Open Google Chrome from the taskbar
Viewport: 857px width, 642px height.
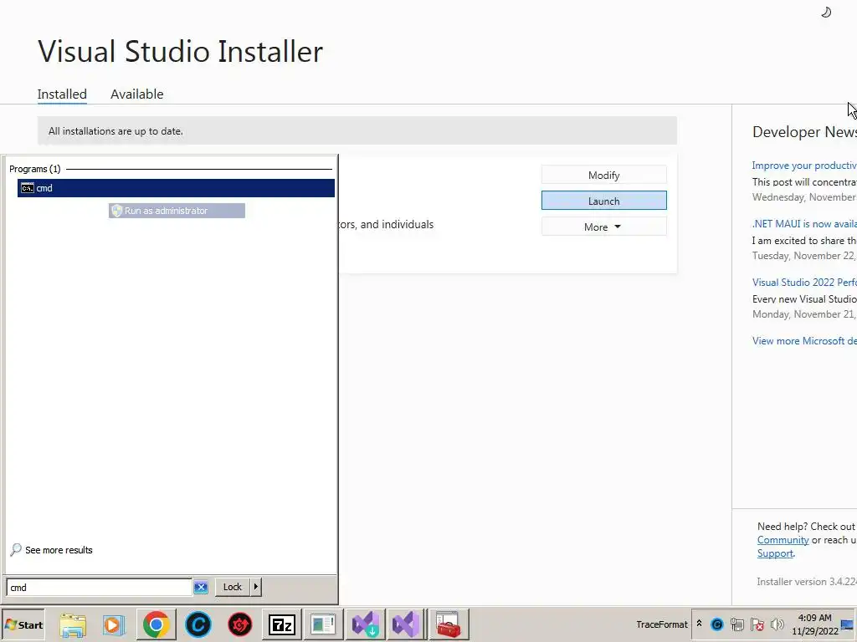(157, 624)
